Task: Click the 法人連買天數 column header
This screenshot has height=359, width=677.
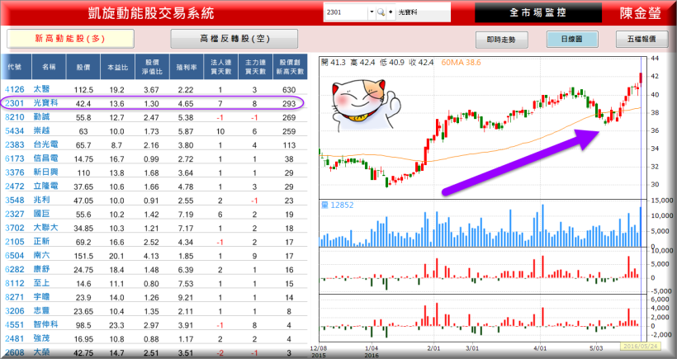Action: click(220, 67)
